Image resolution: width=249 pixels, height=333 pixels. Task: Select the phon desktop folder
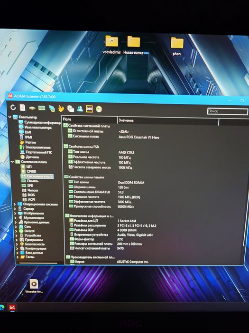coord(177,47)
